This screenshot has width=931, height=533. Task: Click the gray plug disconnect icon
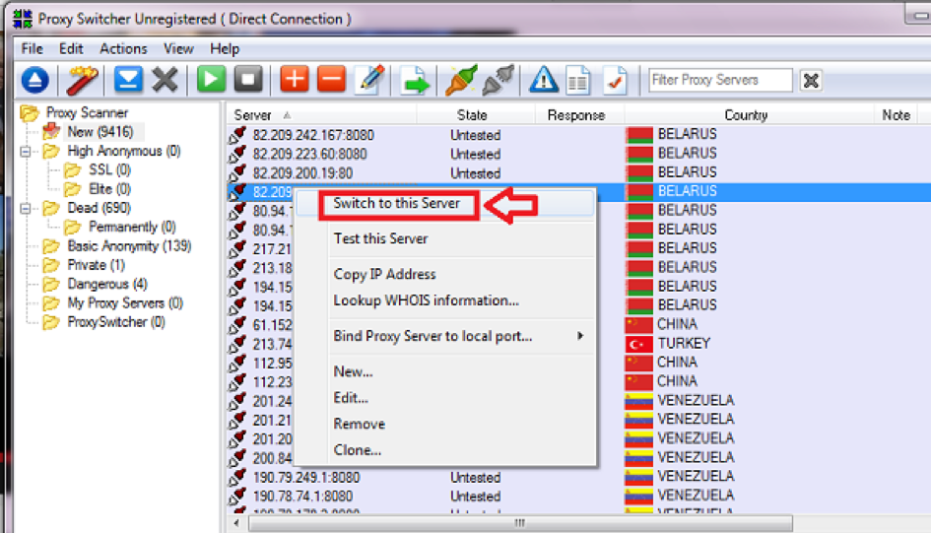[x=498, y=80]
